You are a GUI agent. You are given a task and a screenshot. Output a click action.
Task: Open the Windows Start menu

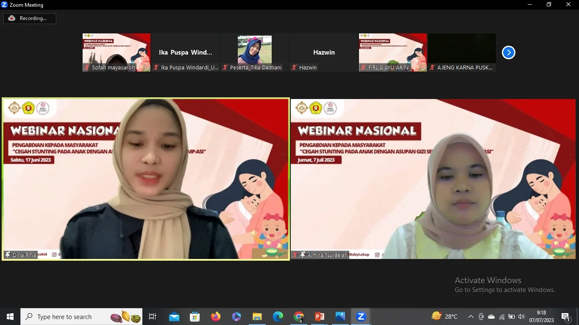tap(10, 317)
